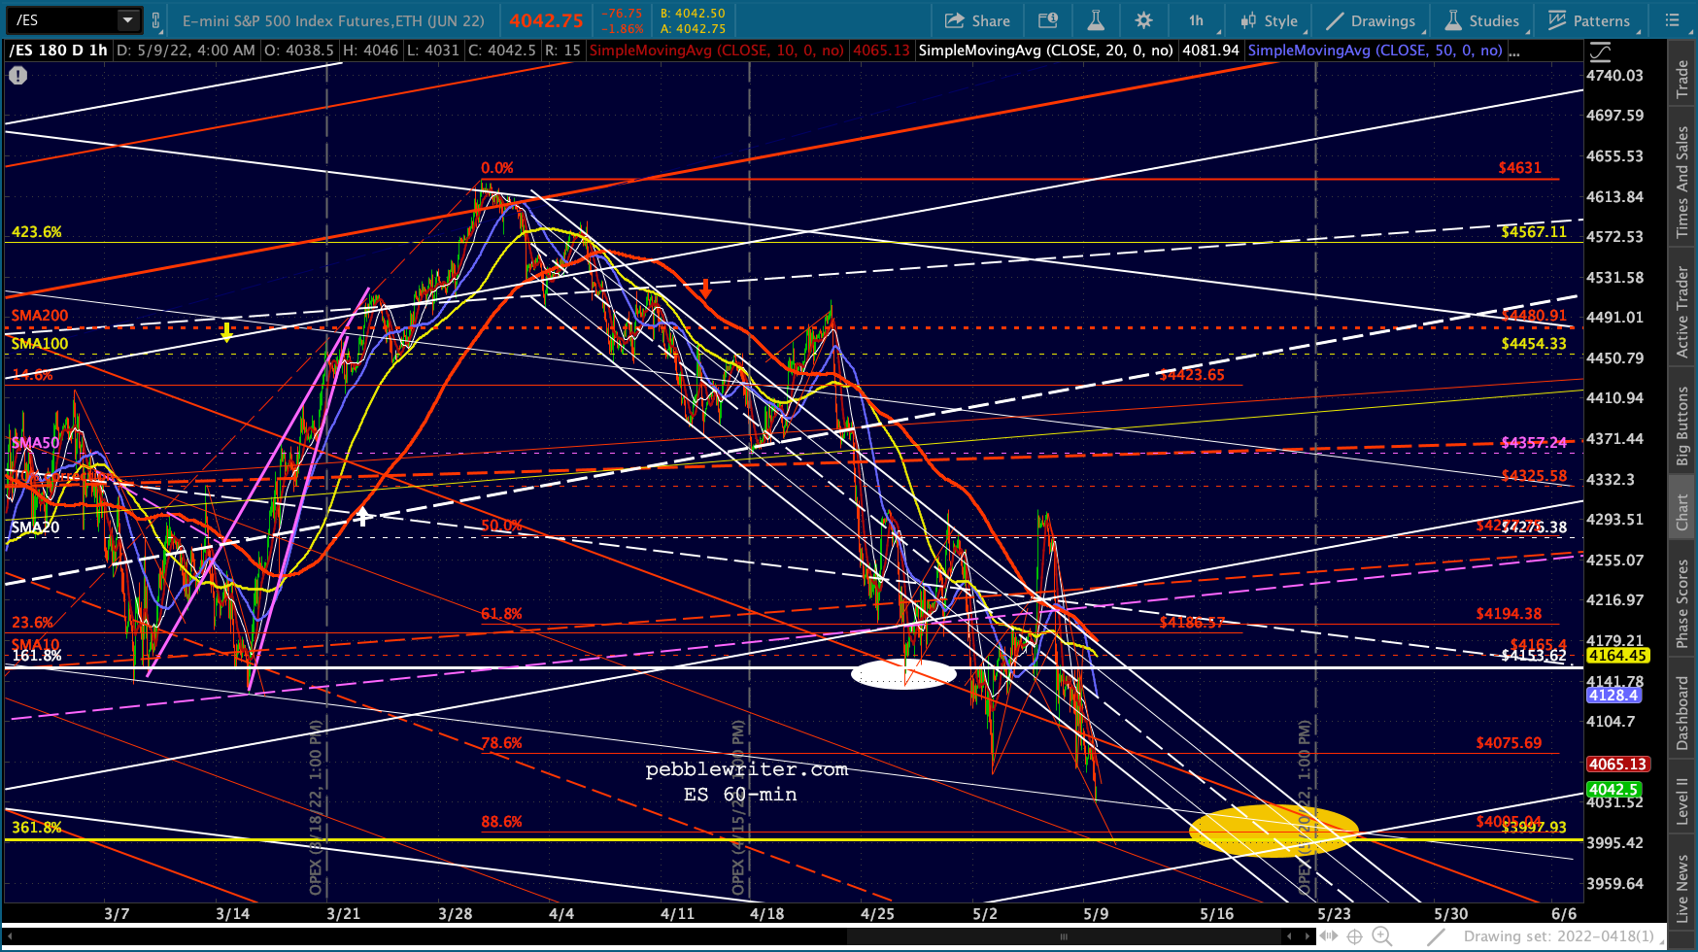
Task: Click the last price 4042.75
Action: tap(546, 20)
